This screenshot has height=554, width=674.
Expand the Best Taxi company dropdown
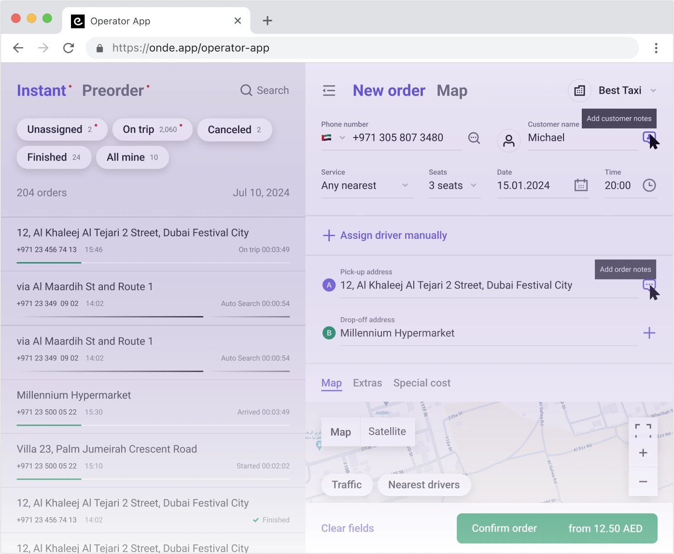pyautogui.click(x=653, y=91)
